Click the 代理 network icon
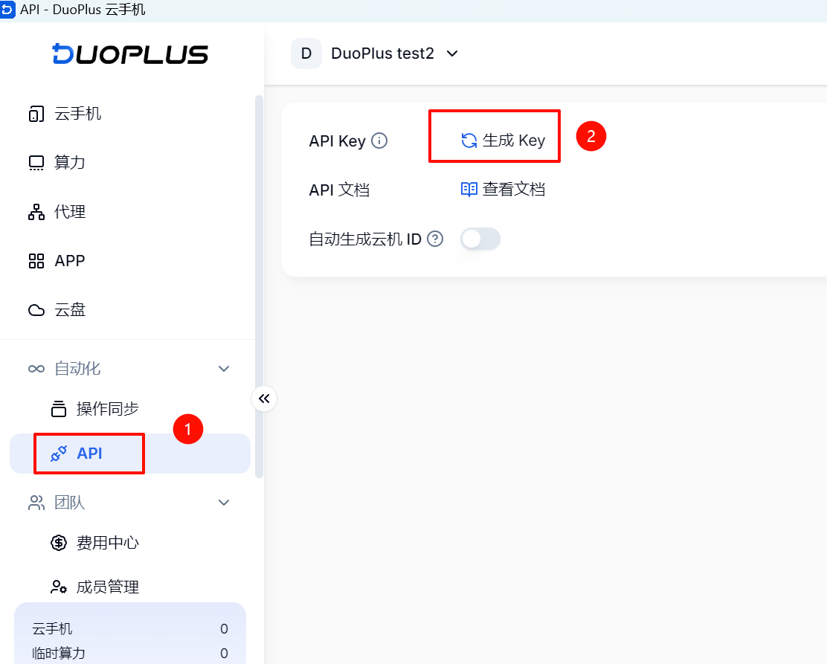 click(x=36, y=212)
